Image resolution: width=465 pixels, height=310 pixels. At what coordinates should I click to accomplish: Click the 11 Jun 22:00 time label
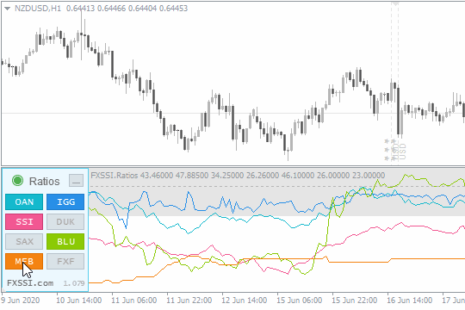(x=189, y=301)
